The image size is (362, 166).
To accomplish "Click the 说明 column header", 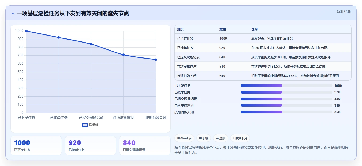I will pyautogui.click(x=255, y=29).
